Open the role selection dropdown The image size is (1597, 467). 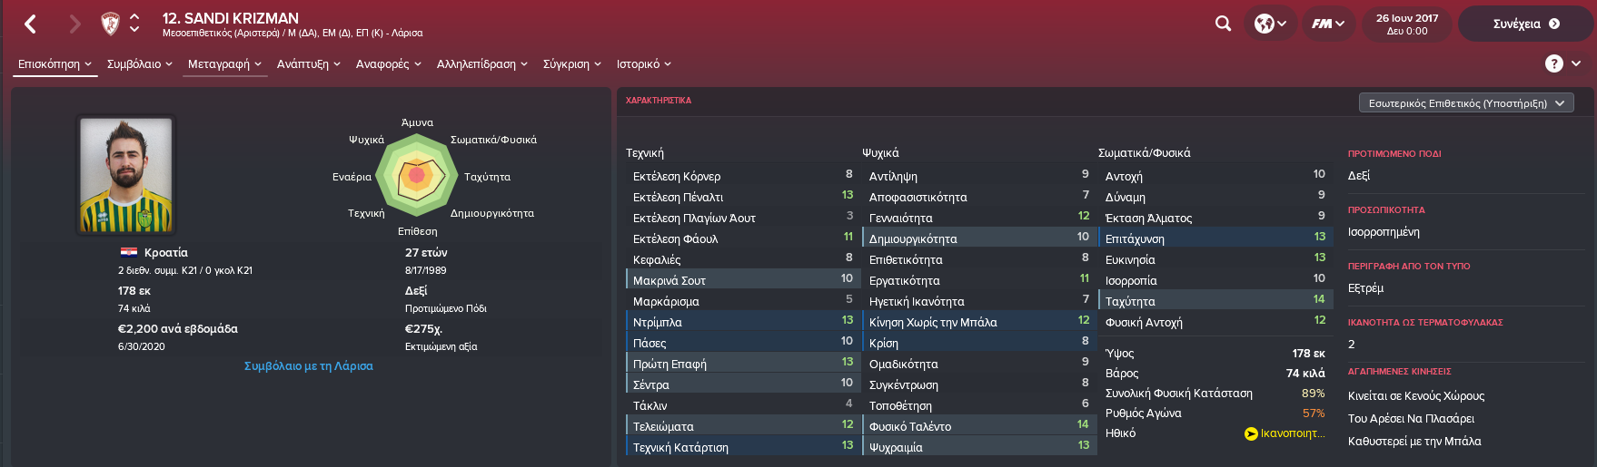pos(1466,103)
